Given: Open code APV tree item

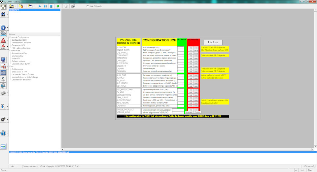Looking at the screenshot, I should coord(16,59).
